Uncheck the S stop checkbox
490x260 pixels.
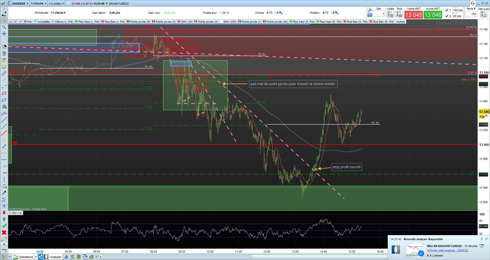pyautogui.click(x=447, y=16)
